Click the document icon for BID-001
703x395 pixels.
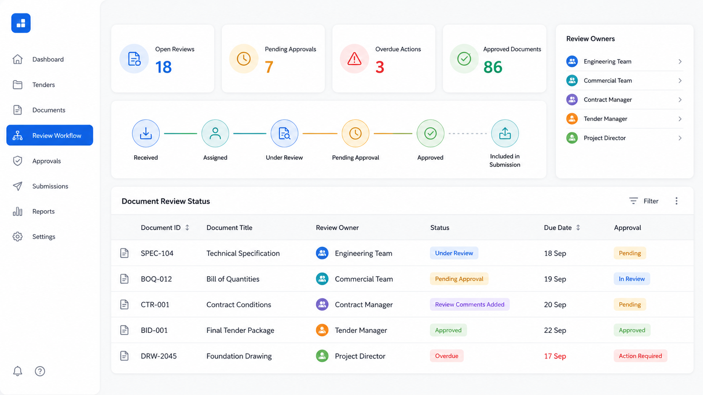tap(124, 330)
